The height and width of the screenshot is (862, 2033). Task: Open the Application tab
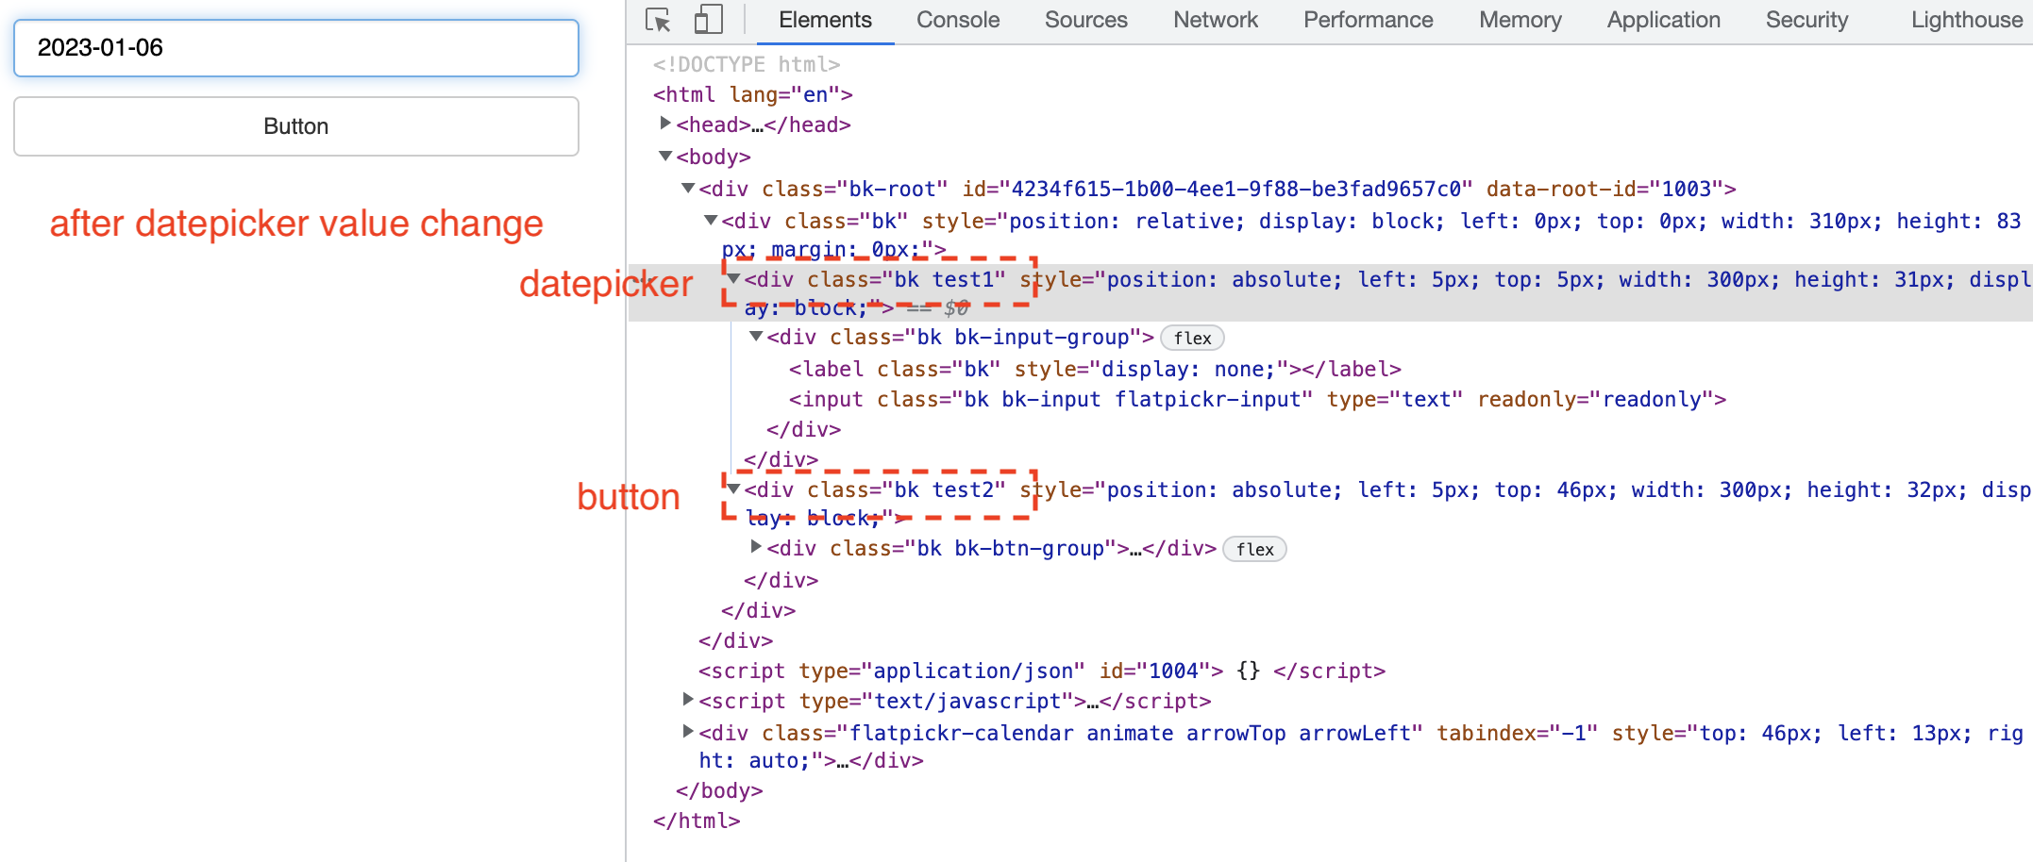point(1663,20)
